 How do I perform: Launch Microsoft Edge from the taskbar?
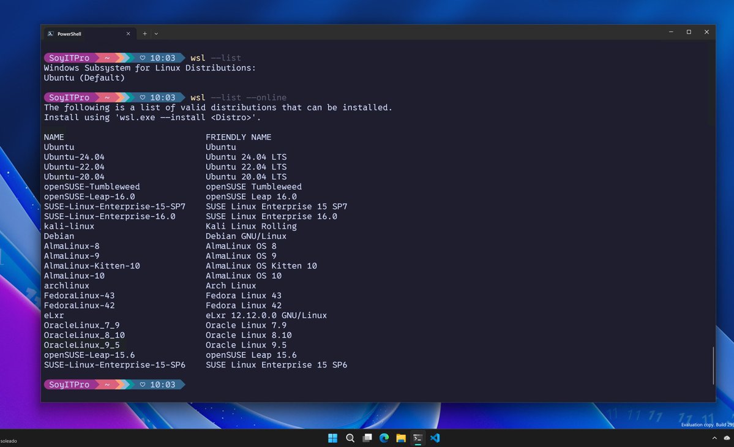384,438
